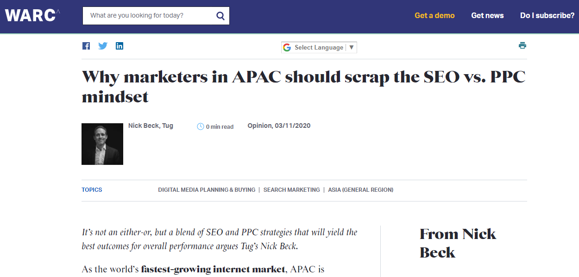This screenshot has width=579, height=277.
Task: Focus the 'What are you looking for' search field
Action: (151, 16)
